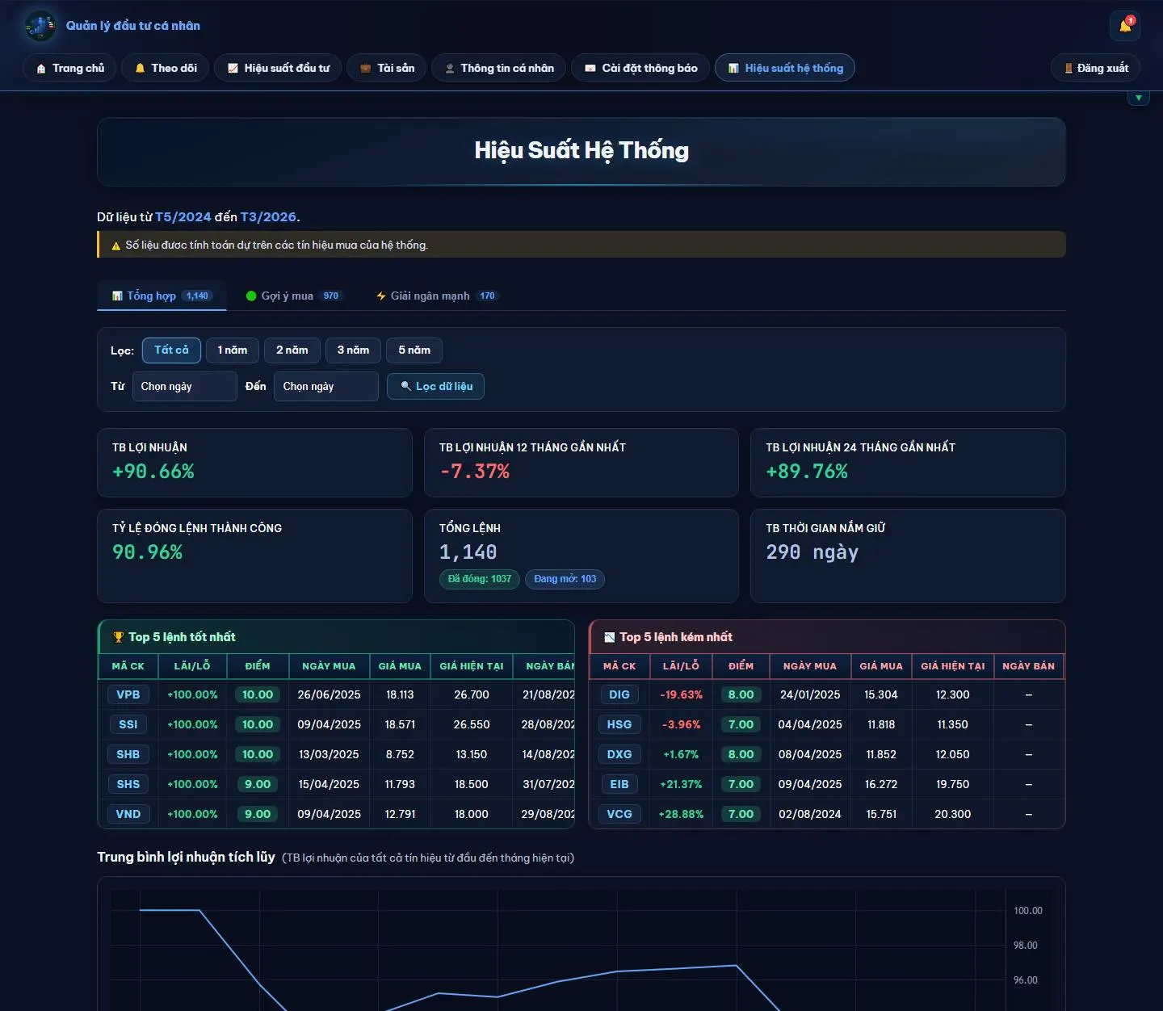Expand the small green arrow below Đăng xuất

point(1138,98)
